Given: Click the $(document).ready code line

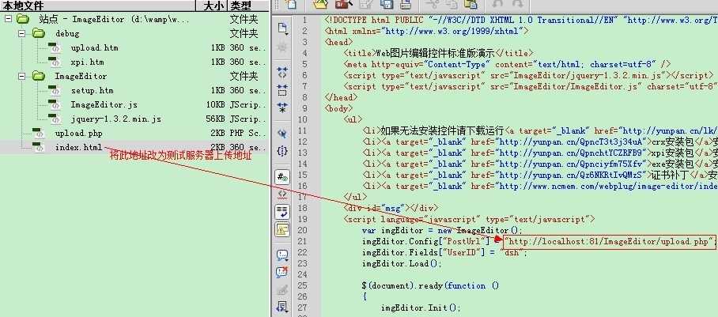Looking at the screenshot, I should click(x=430, y=286).
